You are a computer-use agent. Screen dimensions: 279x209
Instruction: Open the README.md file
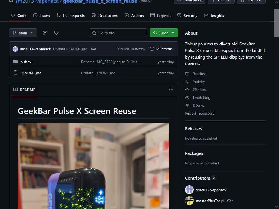click(x=31, y=73)
